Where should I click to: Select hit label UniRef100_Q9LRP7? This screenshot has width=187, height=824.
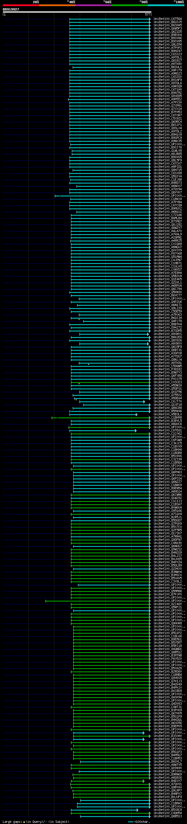(x=168, y=790)
